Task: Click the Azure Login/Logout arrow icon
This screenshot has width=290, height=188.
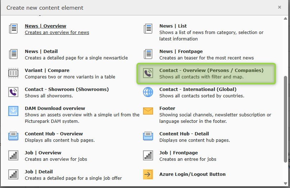Action: click(x=148, y=174)
